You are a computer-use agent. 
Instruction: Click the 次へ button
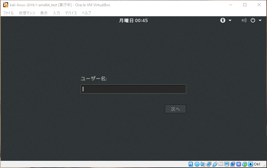tap(175, 109)
